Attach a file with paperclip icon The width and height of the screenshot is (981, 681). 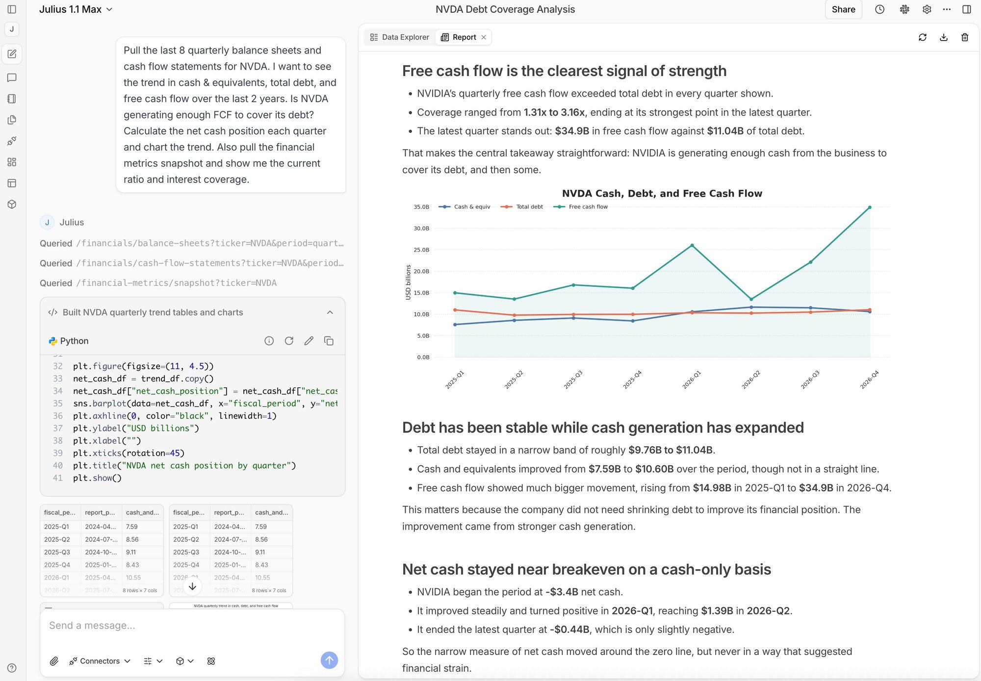click(54, 661)
